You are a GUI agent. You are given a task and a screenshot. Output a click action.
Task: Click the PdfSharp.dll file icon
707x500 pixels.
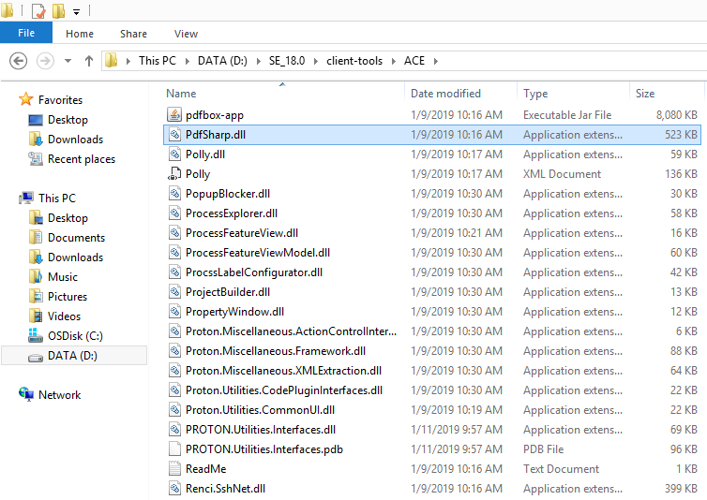point(174,135)
